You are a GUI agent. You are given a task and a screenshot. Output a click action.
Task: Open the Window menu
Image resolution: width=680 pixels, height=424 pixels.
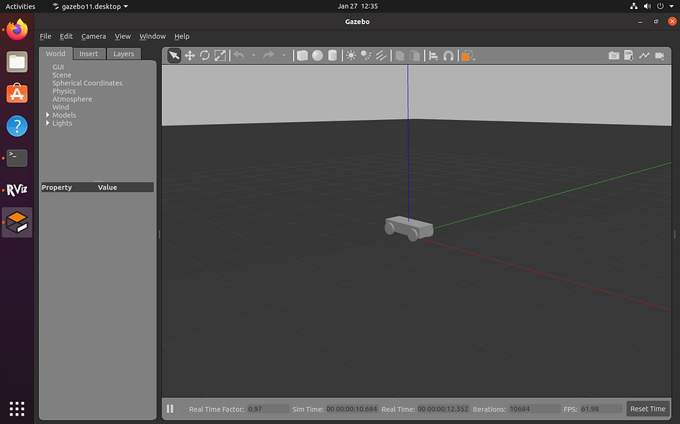[x=152, y=37]
